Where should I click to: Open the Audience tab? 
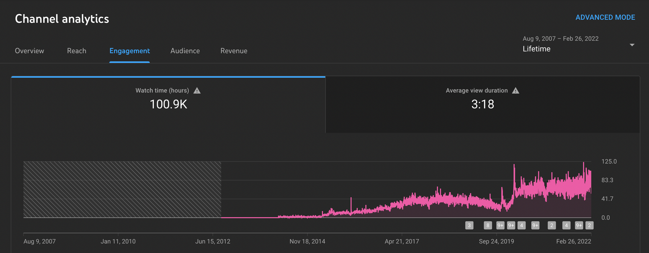coord(185,51)
